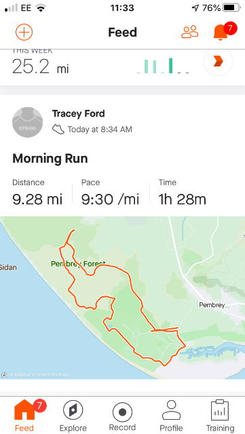Tap the 25.2 mi weekly total
Viewport: 245px width, 434px height.
(41, 66)
